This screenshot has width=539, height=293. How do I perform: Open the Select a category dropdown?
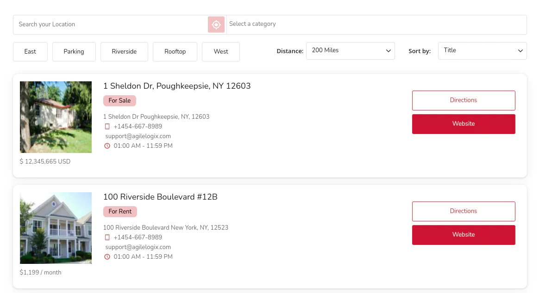pos(376,24)
